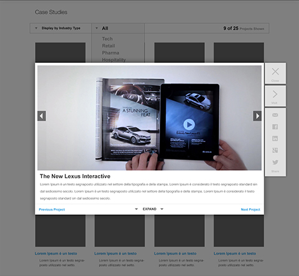The height and width of the screenshot is (276, 299).
Task: Click top-right project thumbnail behind lightbox
Action: click(239, 52)
